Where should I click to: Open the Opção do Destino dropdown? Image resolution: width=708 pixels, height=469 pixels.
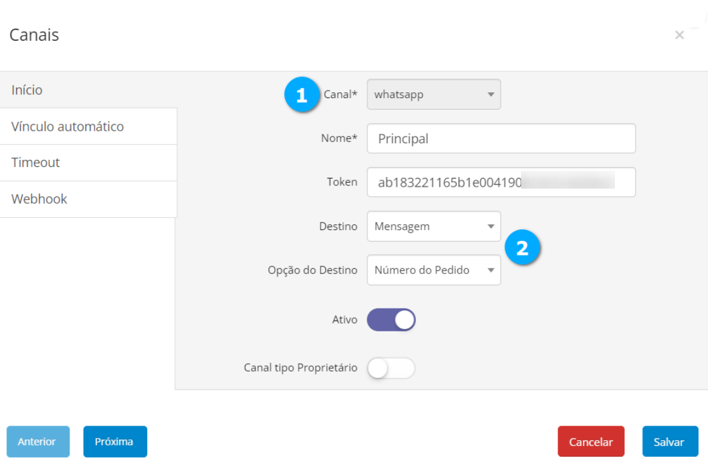click(x=434, y=270)
